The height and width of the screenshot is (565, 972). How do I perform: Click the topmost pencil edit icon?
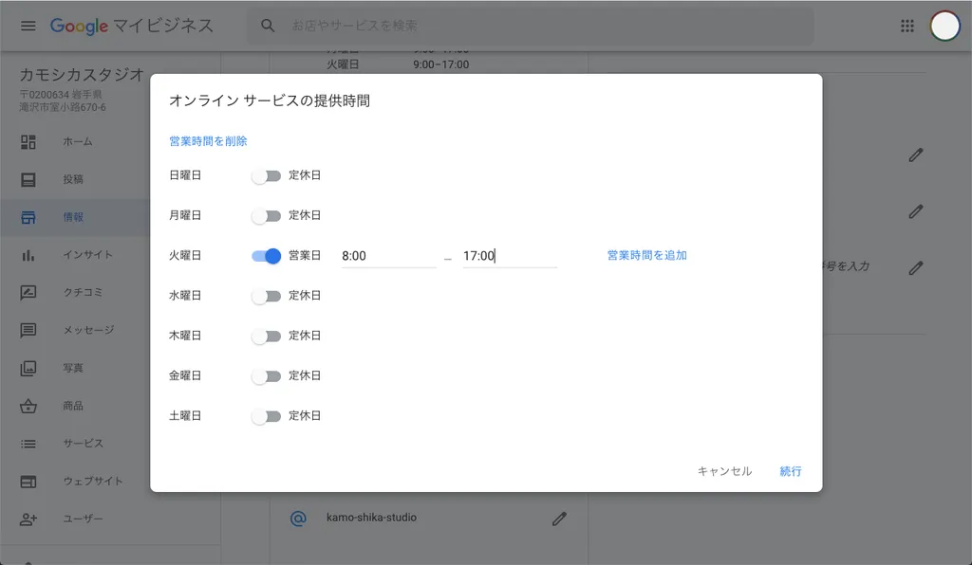916,155
